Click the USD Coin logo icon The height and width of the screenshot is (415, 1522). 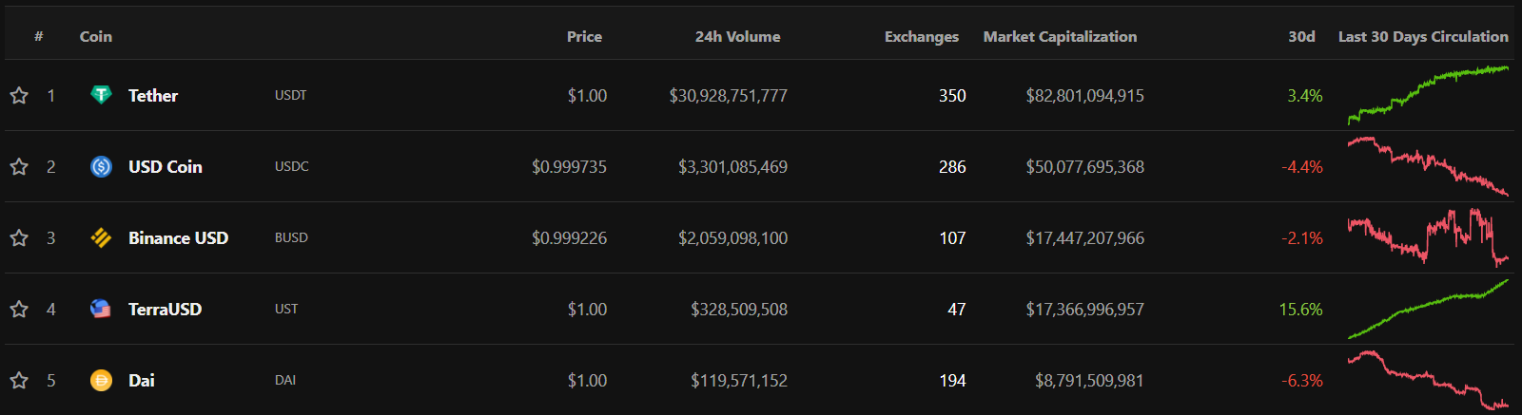(101, 166)
